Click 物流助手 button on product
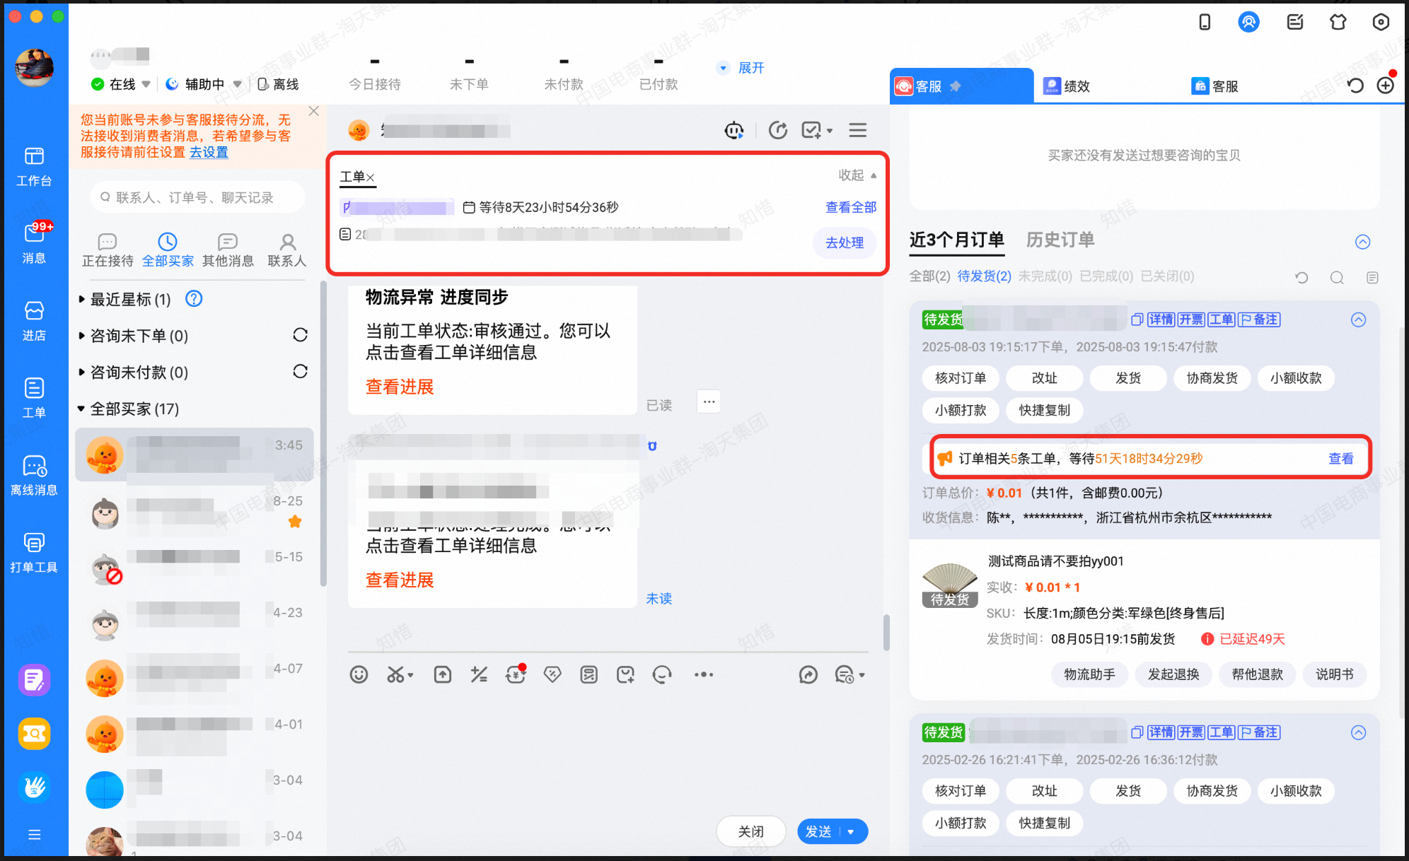This screenshot has height=861, width=1409. click(x=1089, y=674)
